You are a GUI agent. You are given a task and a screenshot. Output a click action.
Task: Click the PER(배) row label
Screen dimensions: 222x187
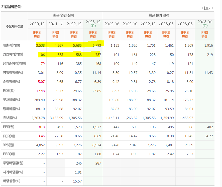9,136
